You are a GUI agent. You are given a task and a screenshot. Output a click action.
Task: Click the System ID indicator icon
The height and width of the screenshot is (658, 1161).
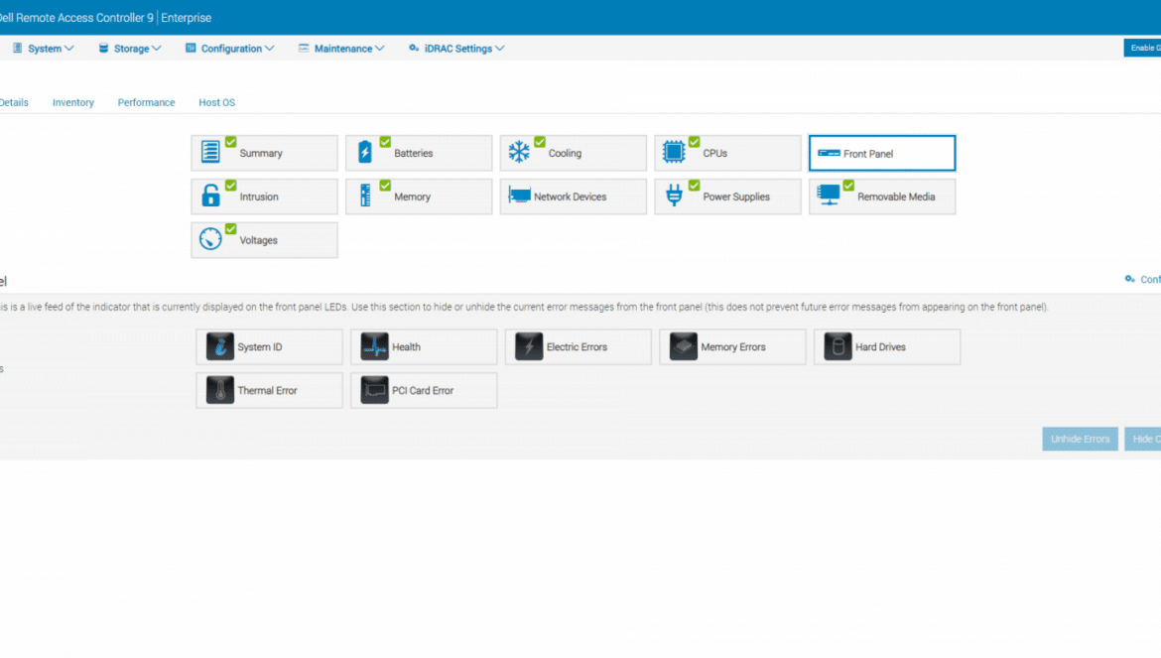coord(220,346)
